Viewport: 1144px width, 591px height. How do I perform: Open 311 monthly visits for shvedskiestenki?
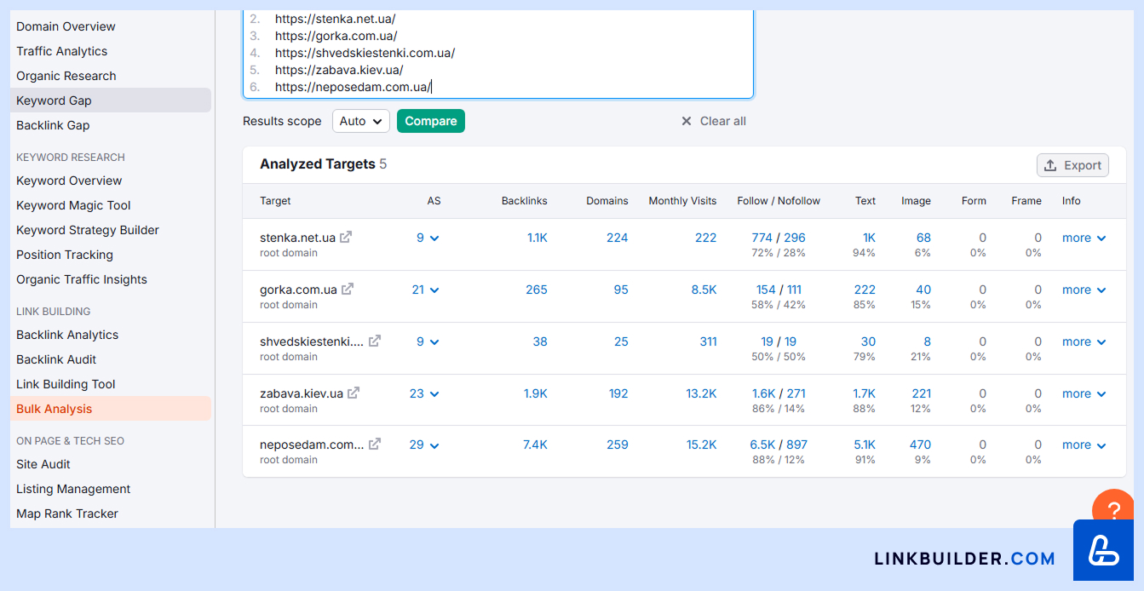pyautogui.click(x=708, y=341)
